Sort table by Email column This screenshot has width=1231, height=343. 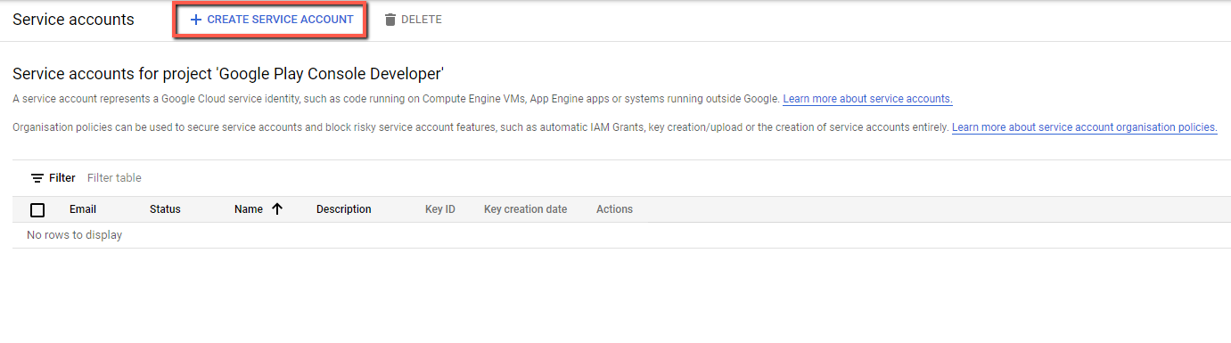click(83, 209)
